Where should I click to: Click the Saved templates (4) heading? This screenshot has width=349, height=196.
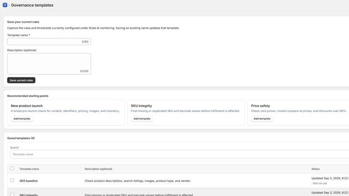[21, 138]
